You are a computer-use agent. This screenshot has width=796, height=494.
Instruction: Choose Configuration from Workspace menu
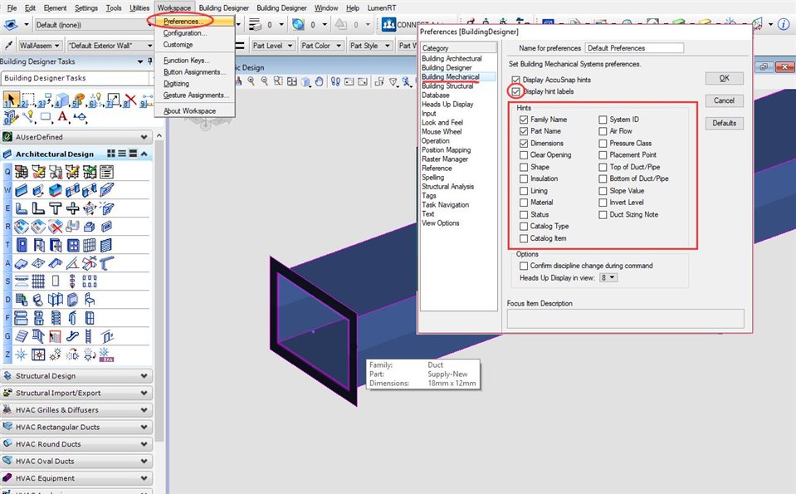(185, 33)
